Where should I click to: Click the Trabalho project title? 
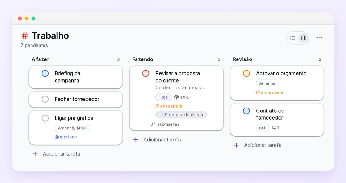50,36
